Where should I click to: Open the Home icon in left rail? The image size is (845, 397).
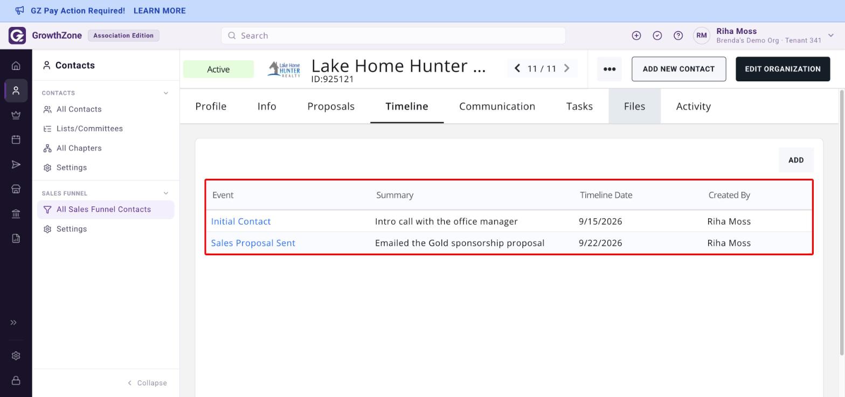click(x=16, y=66)
